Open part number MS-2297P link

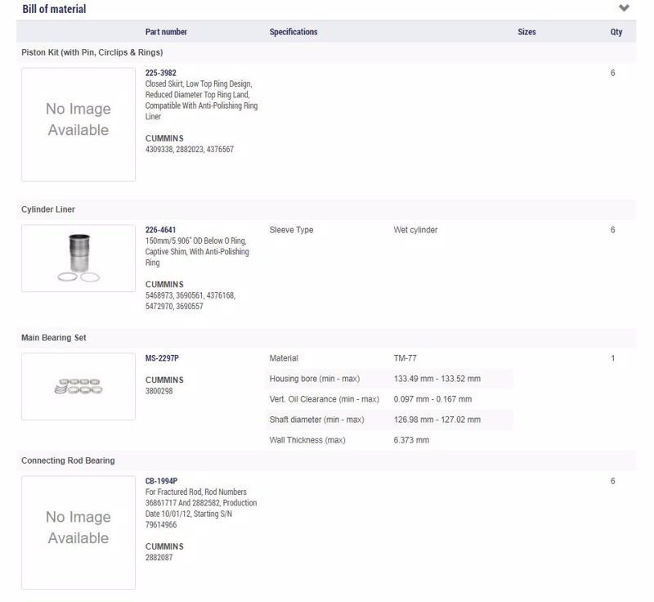point(162,358)
